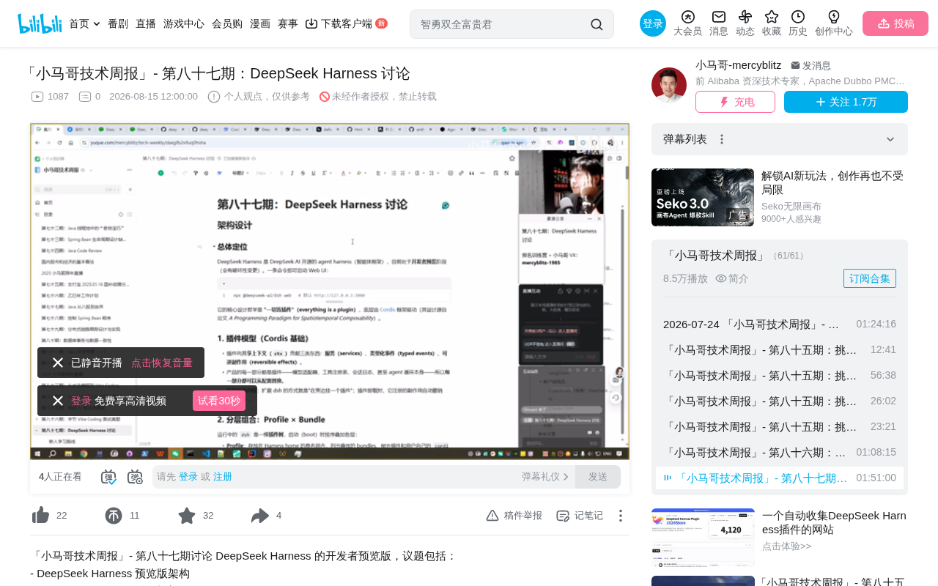Like the video with thumbs-up icon
The width and height of the screenshot is (938, 586).
click(x=40, y=516)
